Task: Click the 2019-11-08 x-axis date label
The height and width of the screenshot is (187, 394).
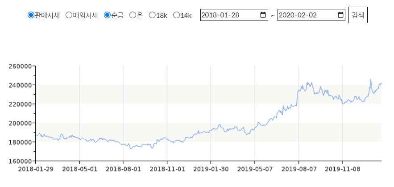Action: (x=343, y=169)
